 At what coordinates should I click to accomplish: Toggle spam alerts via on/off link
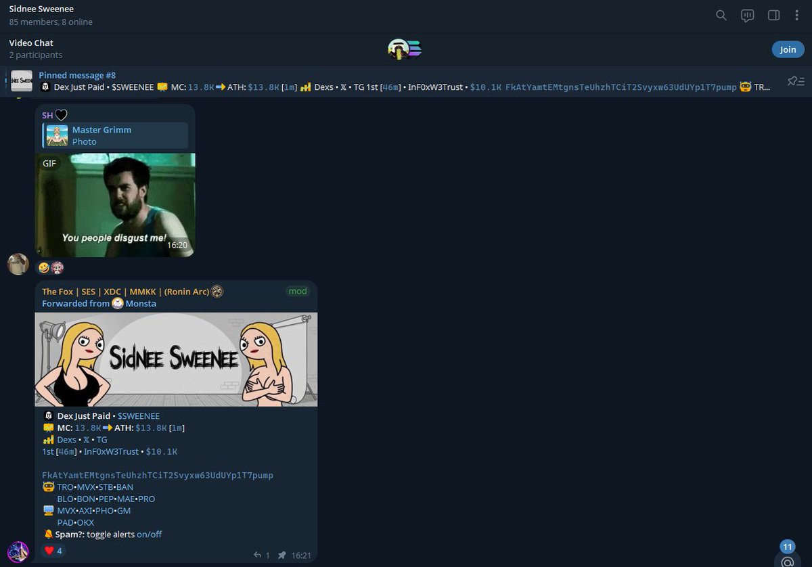(150, 535)
